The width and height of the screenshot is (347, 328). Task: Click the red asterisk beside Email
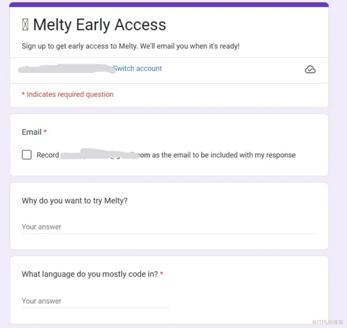click(45, 132)
